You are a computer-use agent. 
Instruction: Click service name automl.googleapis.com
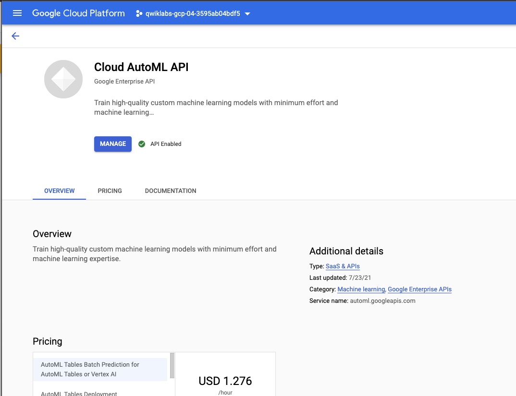tap(382, 300)
